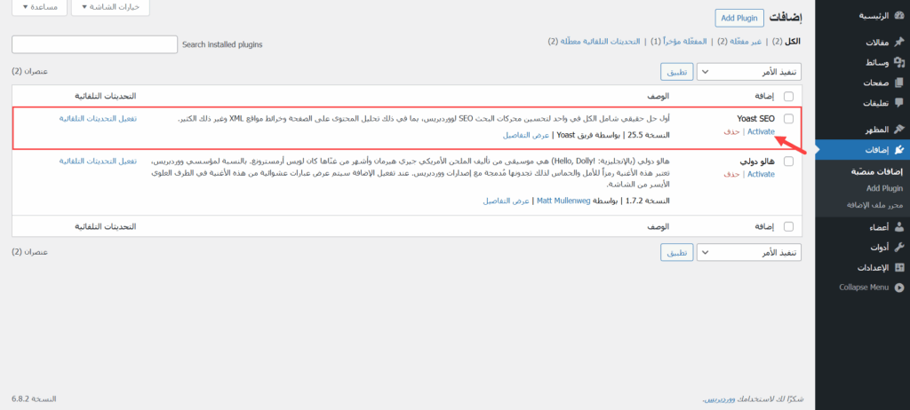Screen dimensions: 910x410
Task: Open the Matt Mullenweg author link
Action: (x=563, y=201)
